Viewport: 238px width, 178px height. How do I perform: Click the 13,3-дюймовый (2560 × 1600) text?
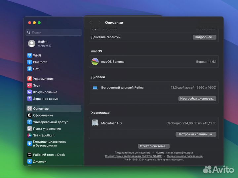(193, 88)
